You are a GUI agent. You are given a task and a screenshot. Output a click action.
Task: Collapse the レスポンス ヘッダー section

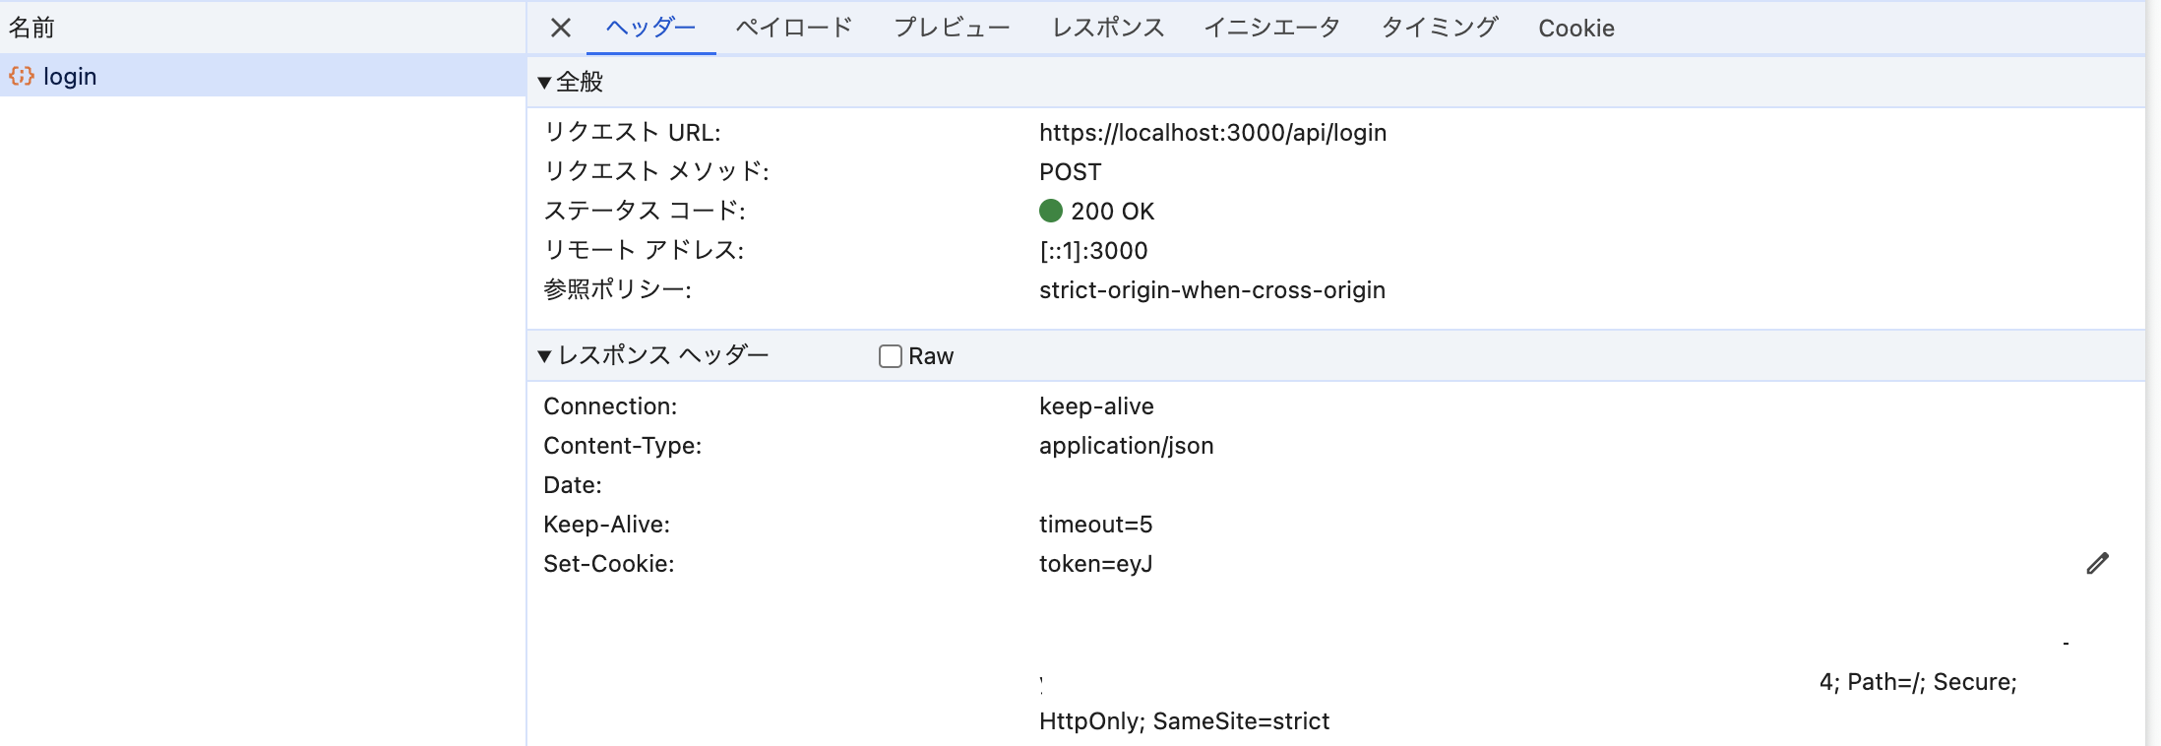click(x=545, y=355)
